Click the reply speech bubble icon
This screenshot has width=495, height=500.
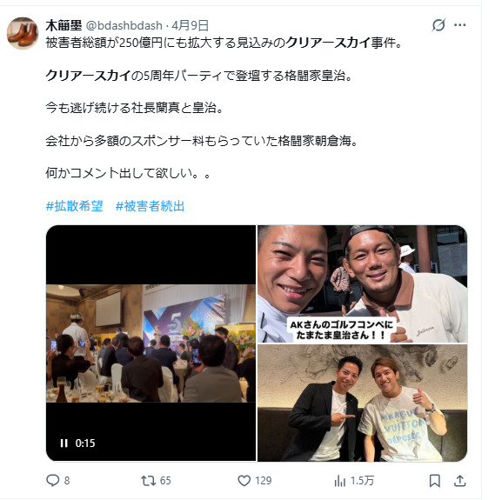click(52, 480)
